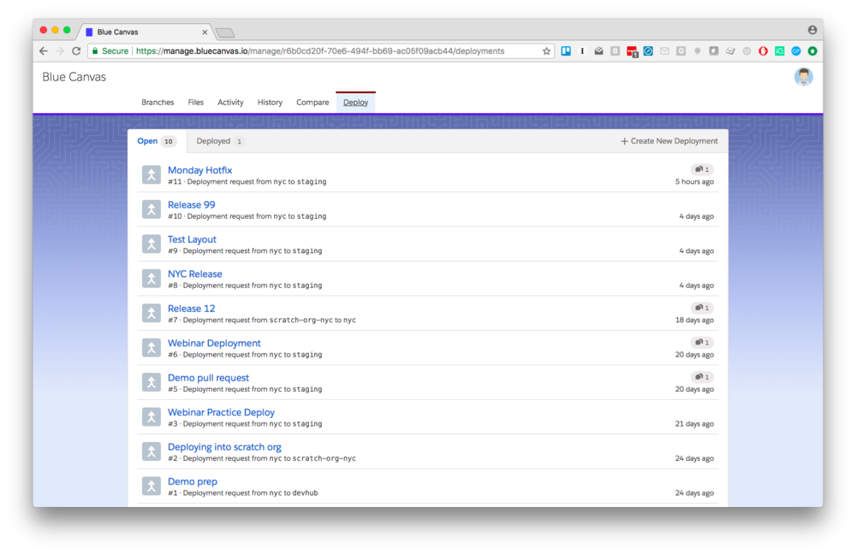Click the deployment icon beside Test Layout
Viewport: 856px width, 554px height.
coord(152,244)
